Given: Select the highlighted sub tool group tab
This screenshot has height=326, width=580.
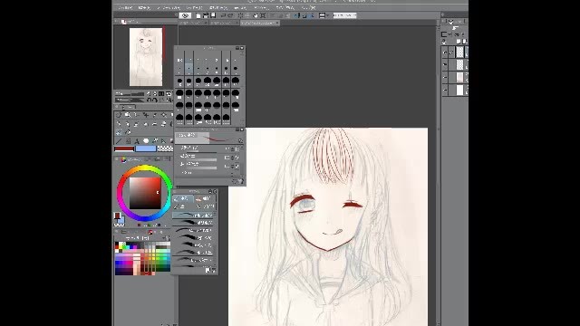Looking at the screenshot, I should tap(183, 198).
